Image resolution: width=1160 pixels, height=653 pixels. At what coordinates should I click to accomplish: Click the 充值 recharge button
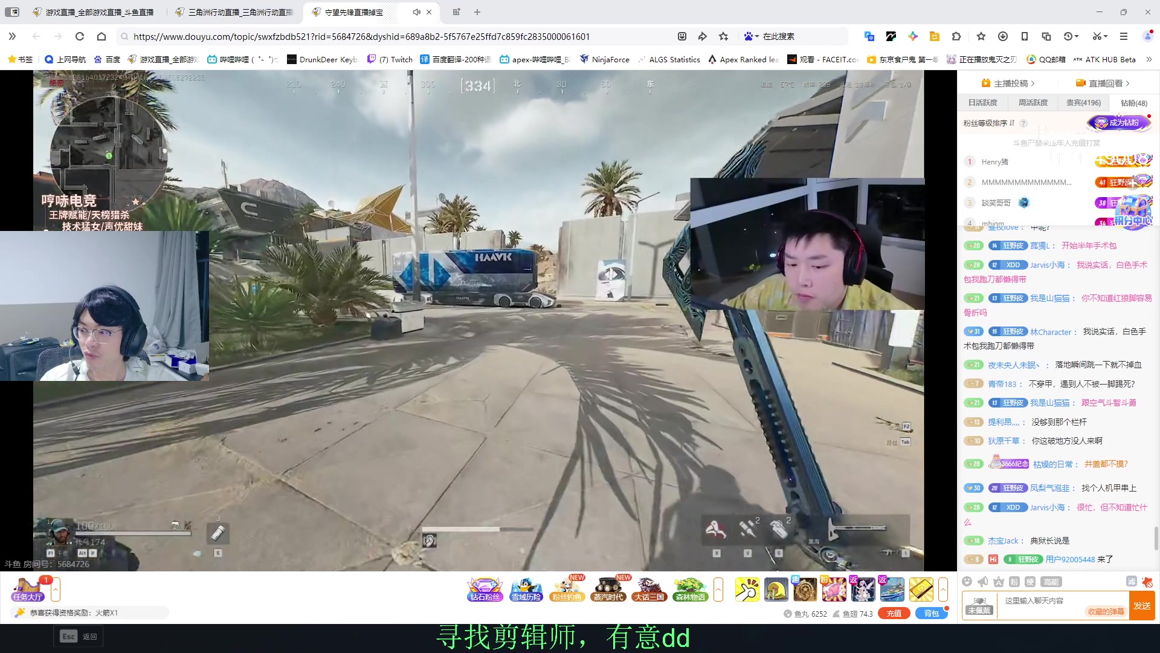pos(894,613)
